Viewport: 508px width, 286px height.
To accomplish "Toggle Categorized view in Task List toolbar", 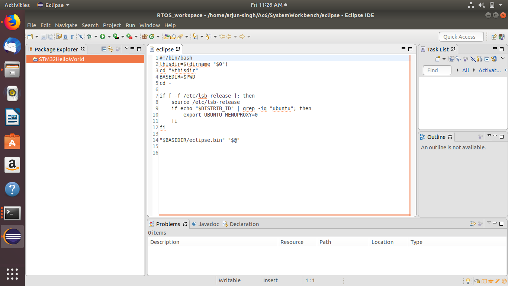I will (451, 59).
